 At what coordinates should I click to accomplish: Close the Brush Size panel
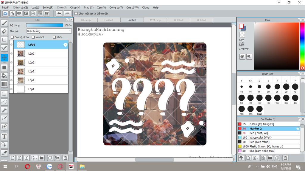point(303,74)
